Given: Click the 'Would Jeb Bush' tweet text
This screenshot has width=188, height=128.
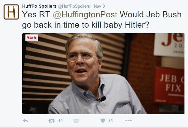Looking at the screenshot, I should (150, 14).
